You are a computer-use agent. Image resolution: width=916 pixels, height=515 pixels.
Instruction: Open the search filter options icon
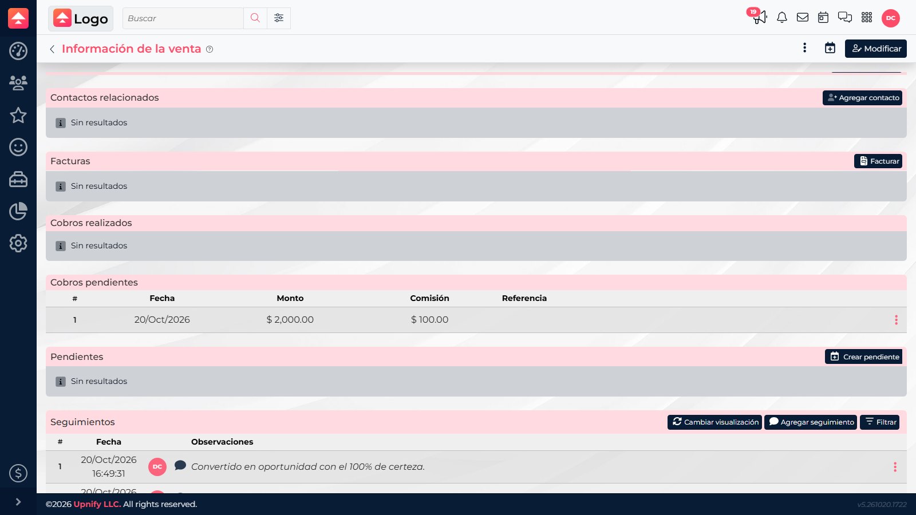279,18
